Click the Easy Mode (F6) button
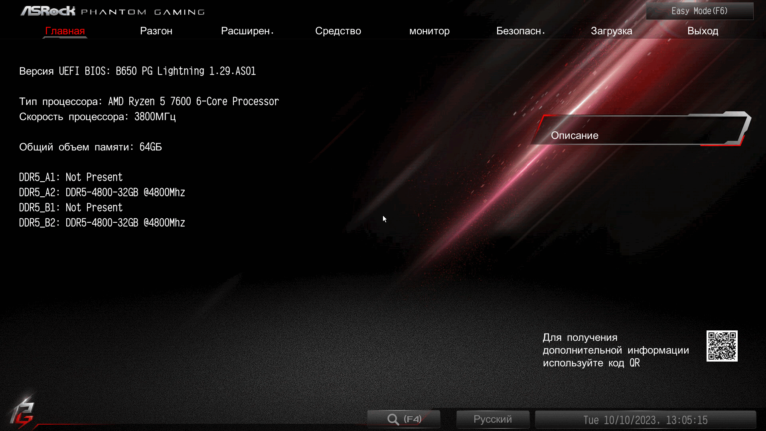766x431 pixels. tap(700, 11)
